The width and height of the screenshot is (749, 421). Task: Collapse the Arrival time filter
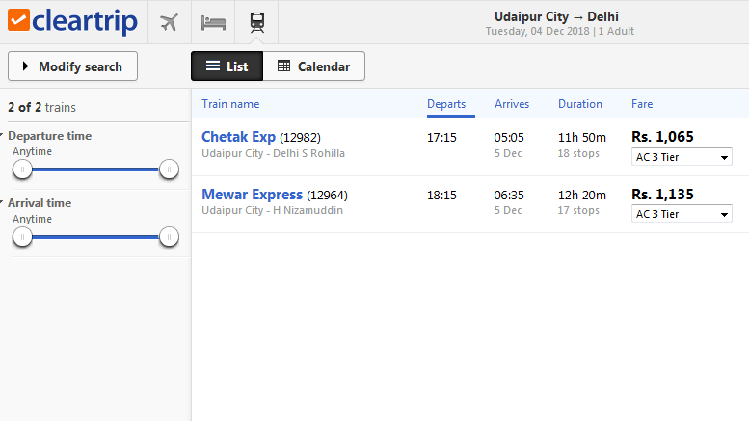point(39,203)
